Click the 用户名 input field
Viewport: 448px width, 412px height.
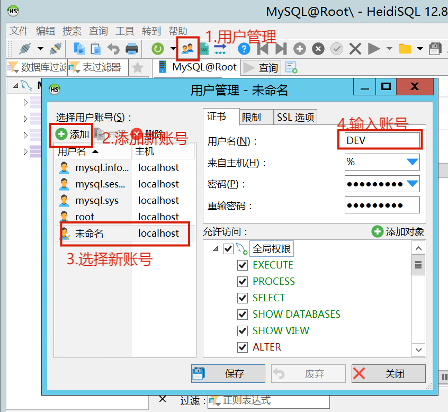382,140
